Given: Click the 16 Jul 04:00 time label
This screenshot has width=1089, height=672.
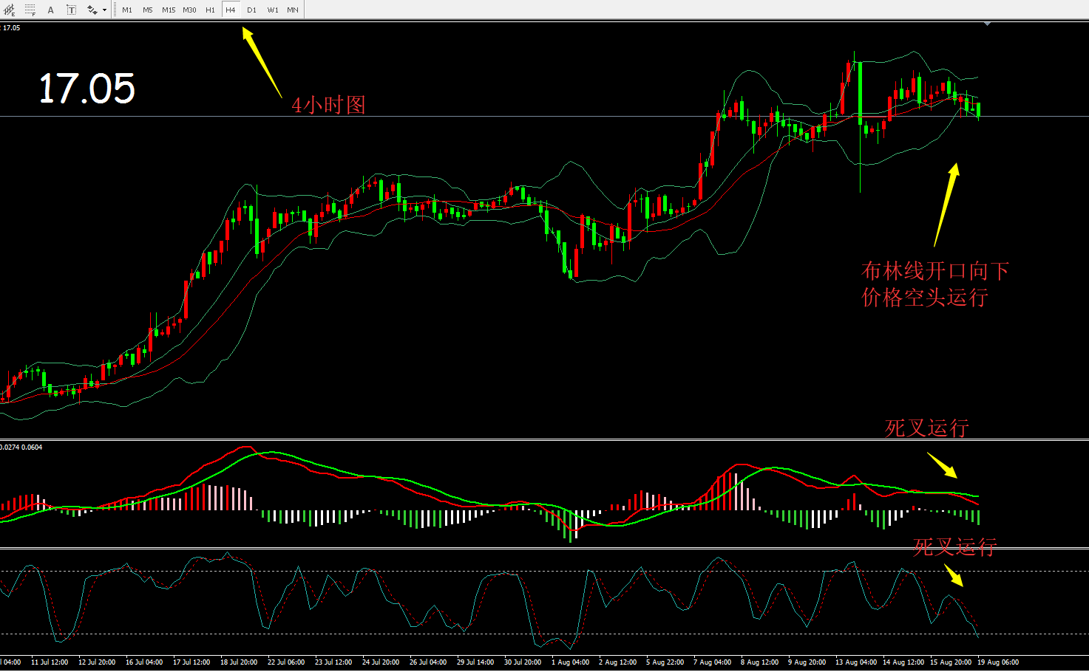Looking at the screenshot, I should 144,662.
